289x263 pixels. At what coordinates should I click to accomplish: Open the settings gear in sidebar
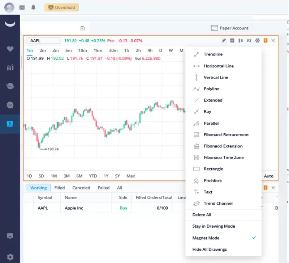tap(10, 257)
